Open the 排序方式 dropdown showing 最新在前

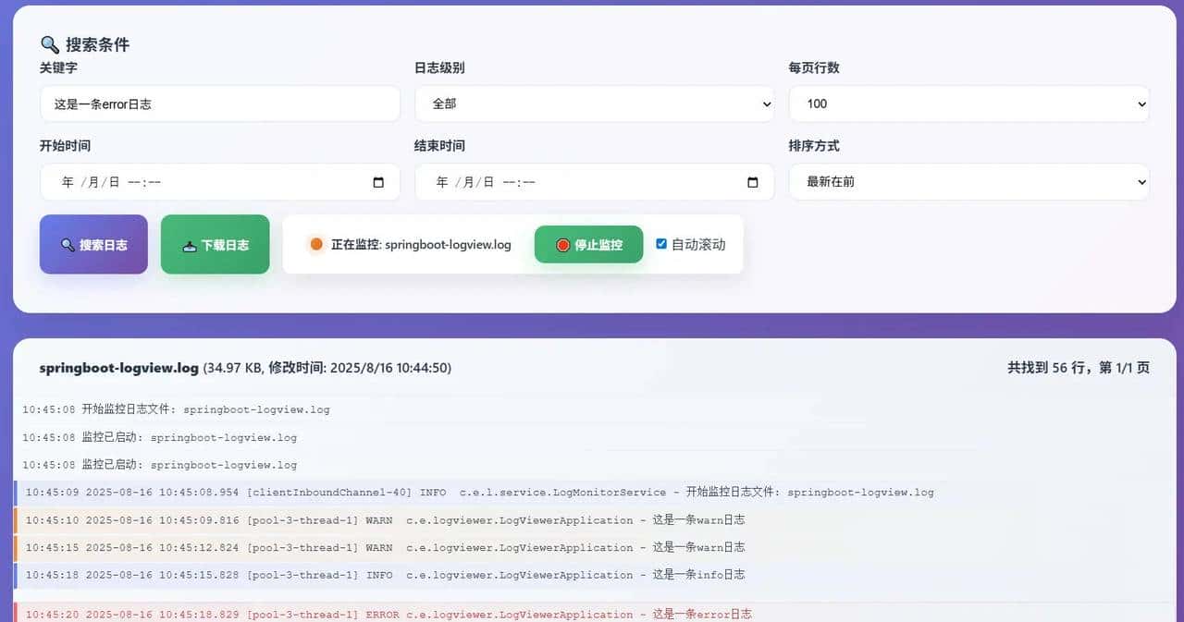(969, 182)
